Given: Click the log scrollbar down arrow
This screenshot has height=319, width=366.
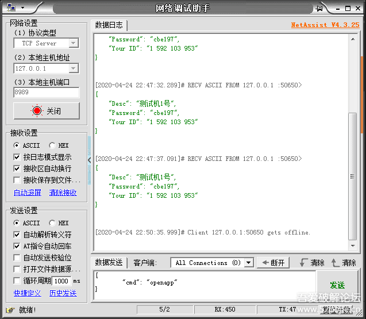Looking at the screenshot, I should 353,245.
